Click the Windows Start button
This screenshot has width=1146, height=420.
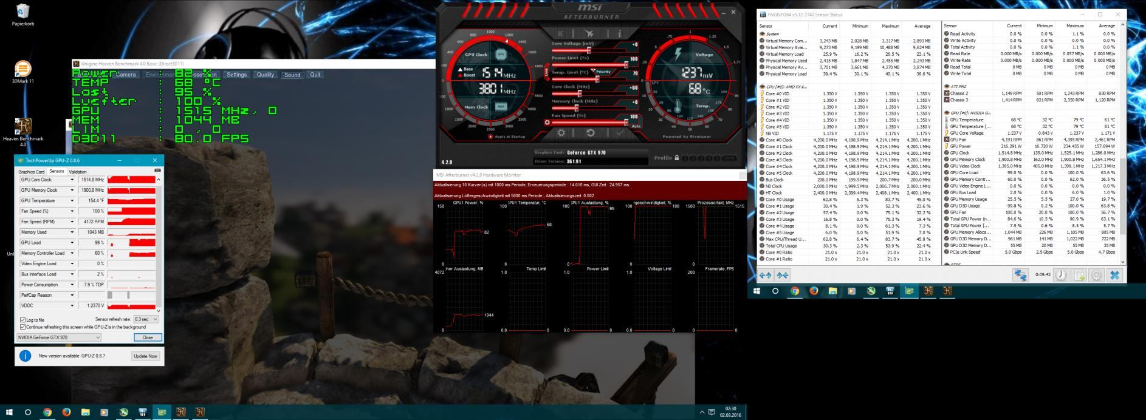(x=9, y=412)
